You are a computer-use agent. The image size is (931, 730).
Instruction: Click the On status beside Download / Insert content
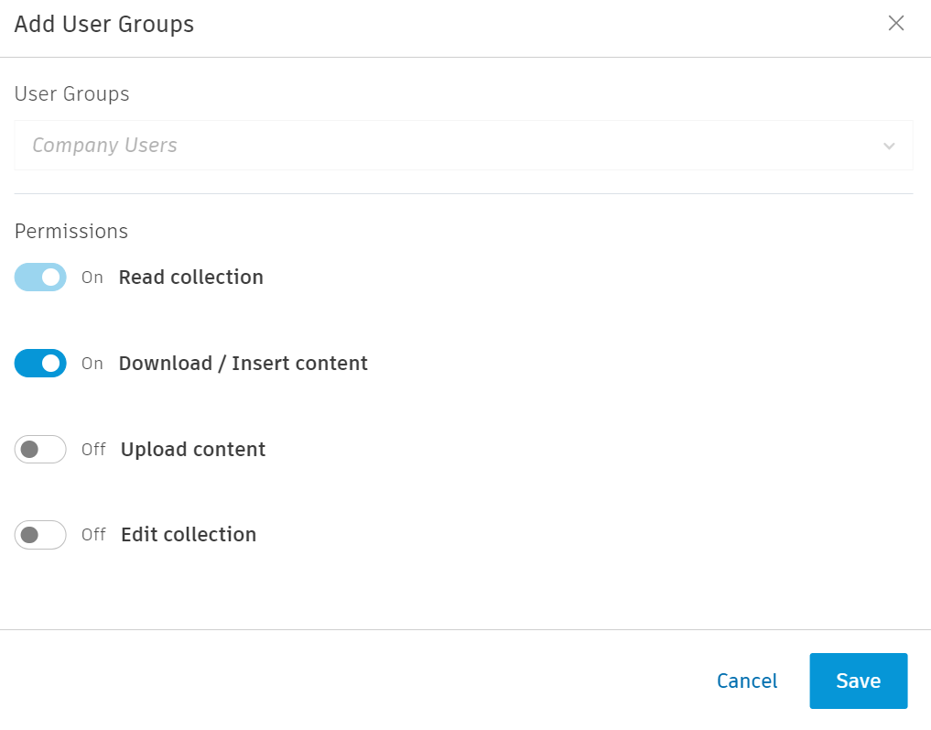coord(92,364)
